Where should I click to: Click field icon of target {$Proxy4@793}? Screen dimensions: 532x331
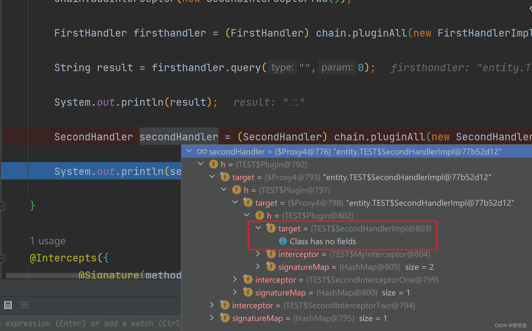[225, 177]
